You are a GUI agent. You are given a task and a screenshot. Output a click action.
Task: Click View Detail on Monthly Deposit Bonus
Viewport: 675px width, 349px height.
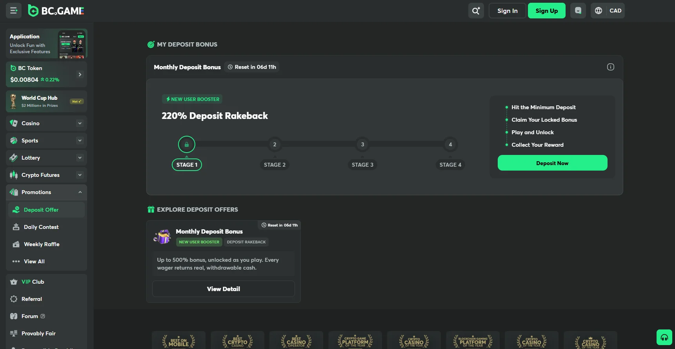[x=223, y=289]
